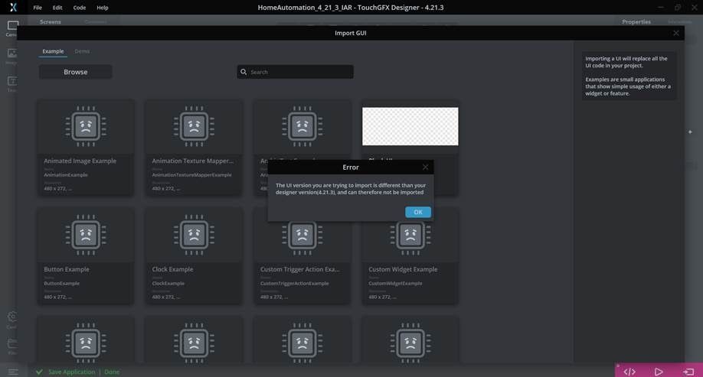Open the Images view from the sidebar
Viewport: 703px width, 377px height.
click(11, 57)
